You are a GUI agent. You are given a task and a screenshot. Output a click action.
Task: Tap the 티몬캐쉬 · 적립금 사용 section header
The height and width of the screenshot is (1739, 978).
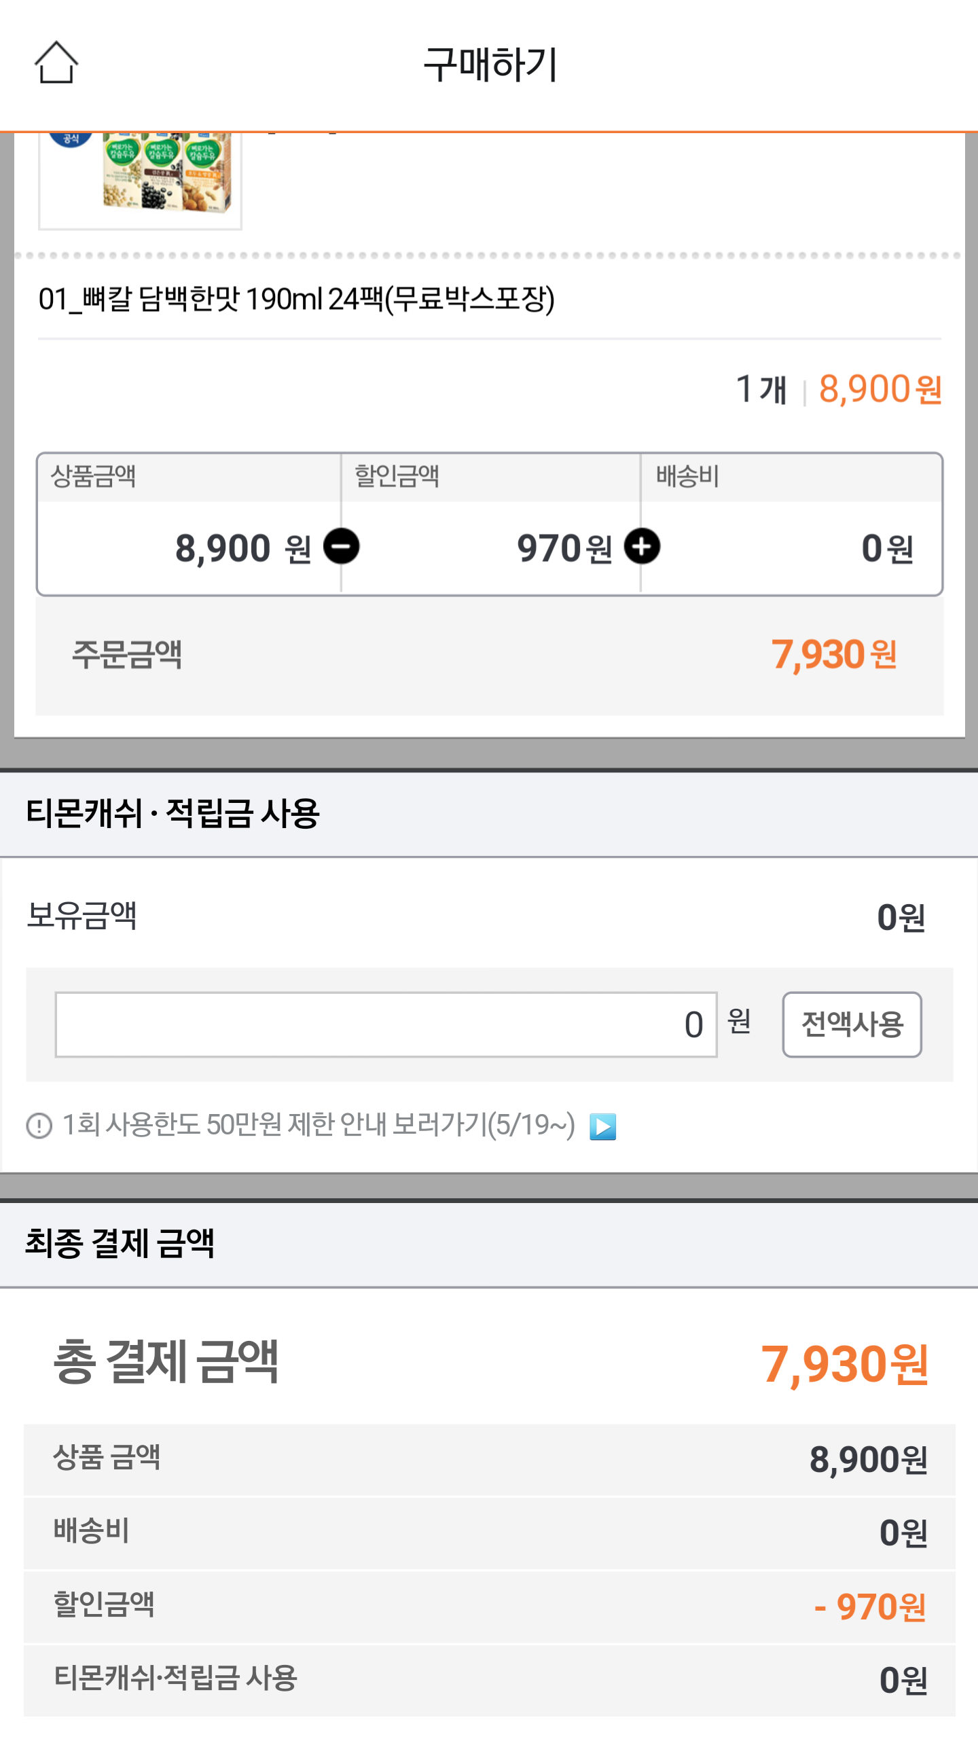pyautogui.click(x=173, y=813)
